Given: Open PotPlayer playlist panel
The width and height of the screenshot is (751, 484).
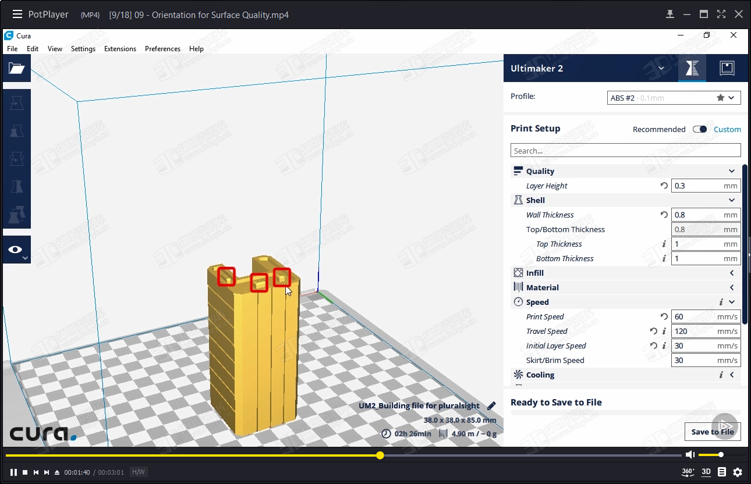Looking at the screenshot, I should click(722, 472).
